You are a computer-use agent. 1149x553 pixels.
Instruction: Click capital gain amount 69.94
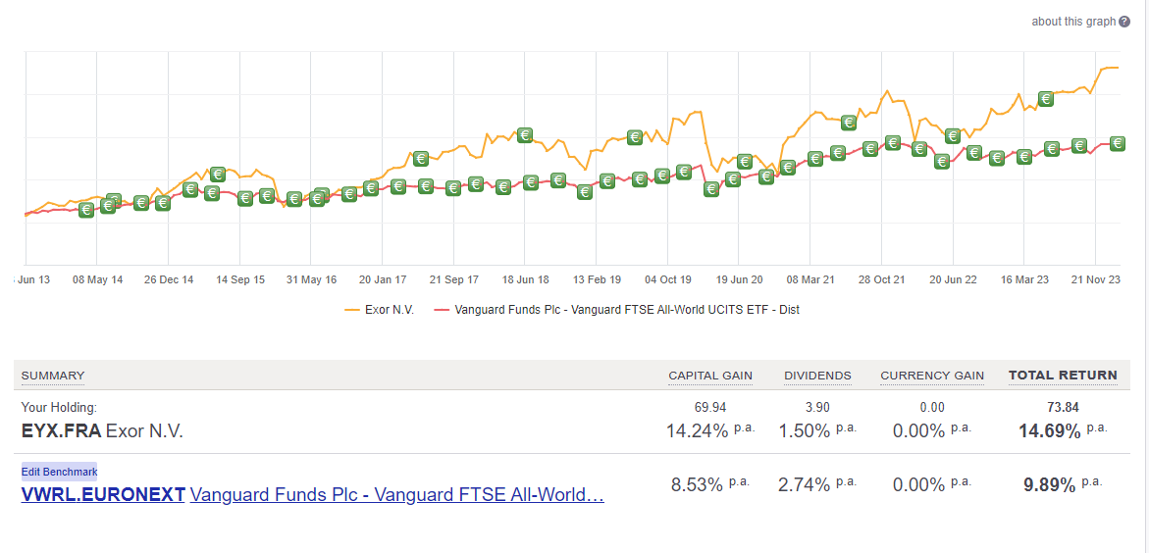(x=710, y=407)
